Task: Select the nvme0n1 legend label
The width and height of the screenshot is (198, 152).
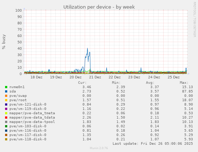Action: (x=17, y=87)
